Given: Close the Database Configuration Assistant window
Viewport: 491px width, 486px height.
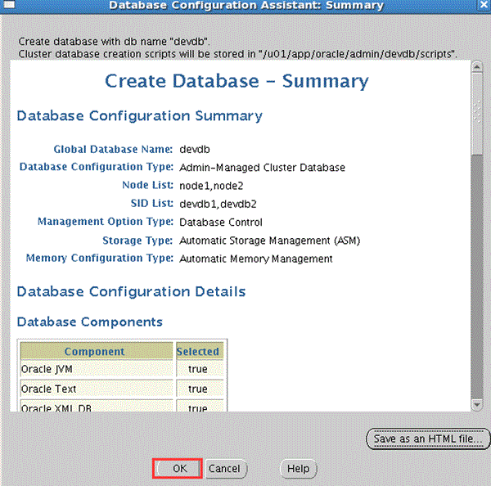Looking at the screenshot, I should [484, 5].
